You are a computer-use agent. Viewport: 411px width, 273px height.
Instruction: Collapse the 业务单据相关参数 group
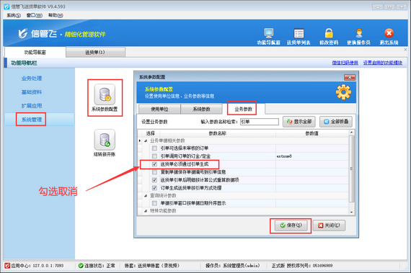pyautogui.click(x=146, y=140)
